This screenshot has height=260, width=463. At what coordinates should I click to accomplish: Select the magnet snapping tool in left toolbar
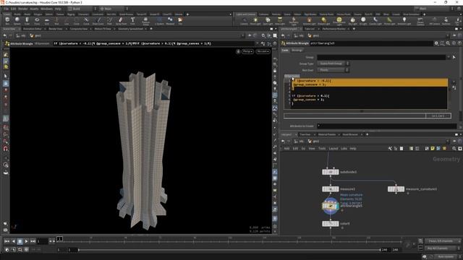pos(6,149)
